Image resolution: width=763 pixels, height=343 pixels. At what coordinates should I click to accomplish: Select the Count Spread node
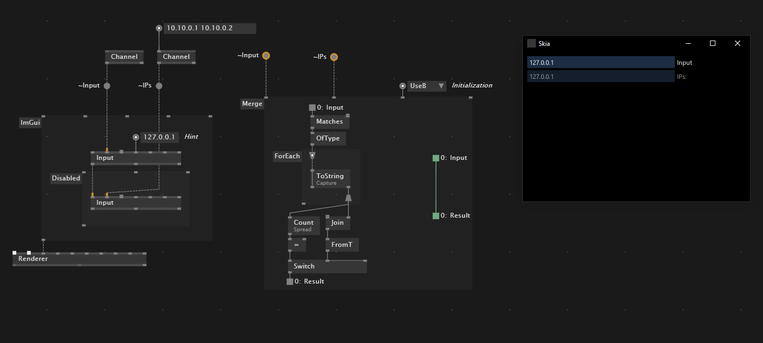[303, 225]
